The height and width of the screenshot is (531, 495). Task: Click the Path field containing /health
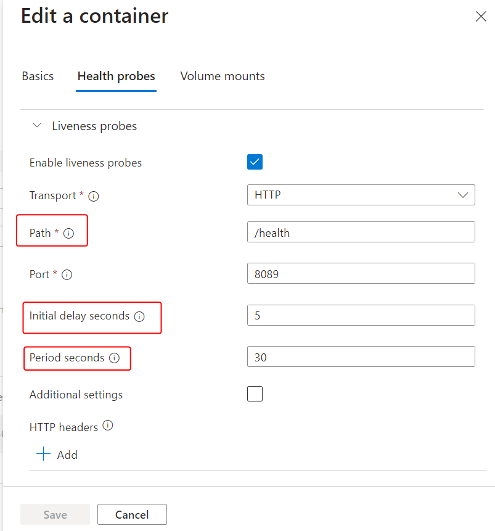pyautogui.click(x=361, y=232)
